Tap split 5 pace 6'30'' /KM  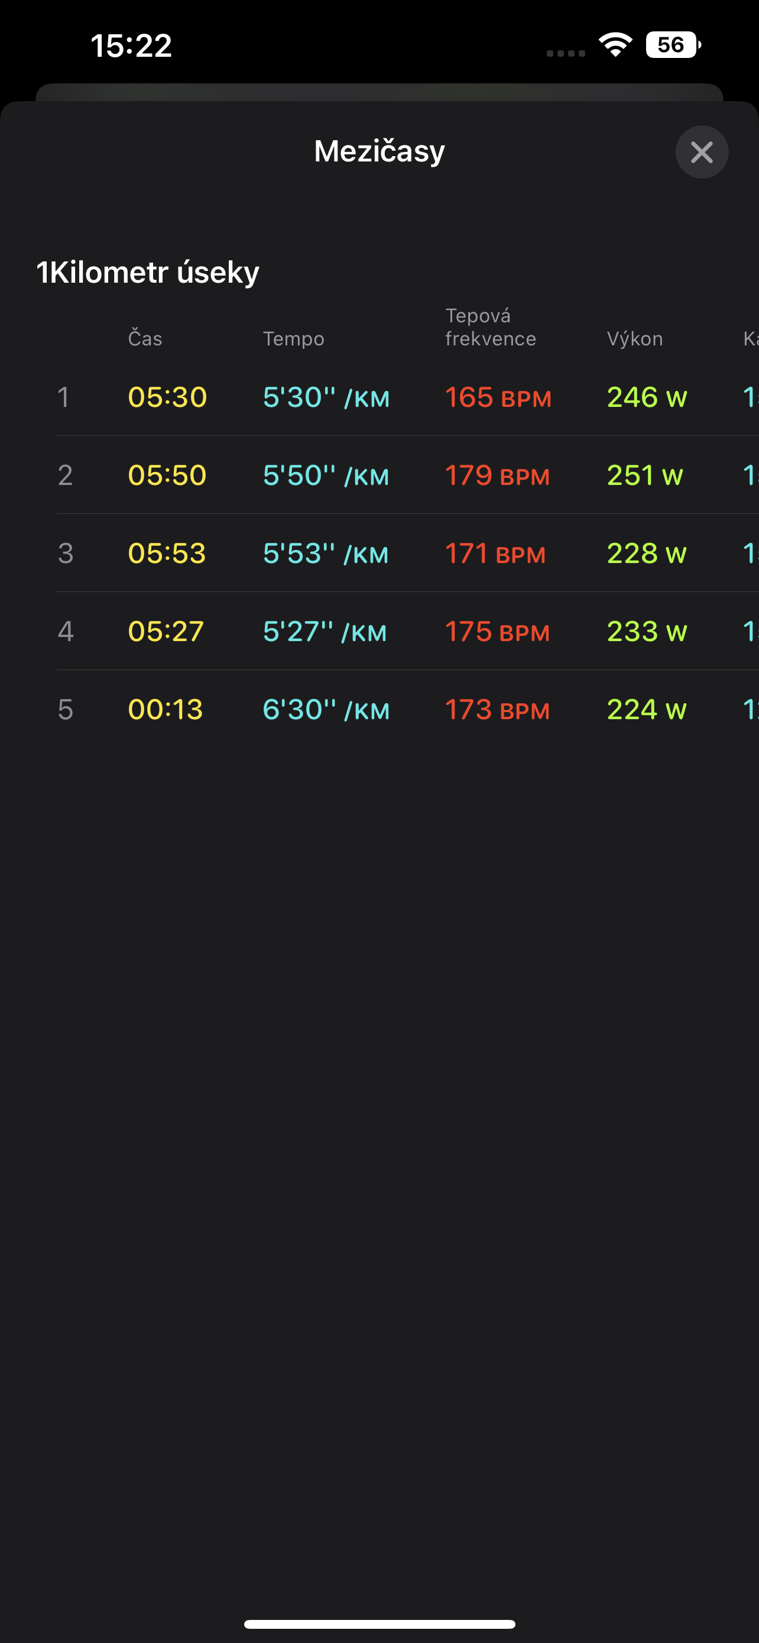coord(326,709)
